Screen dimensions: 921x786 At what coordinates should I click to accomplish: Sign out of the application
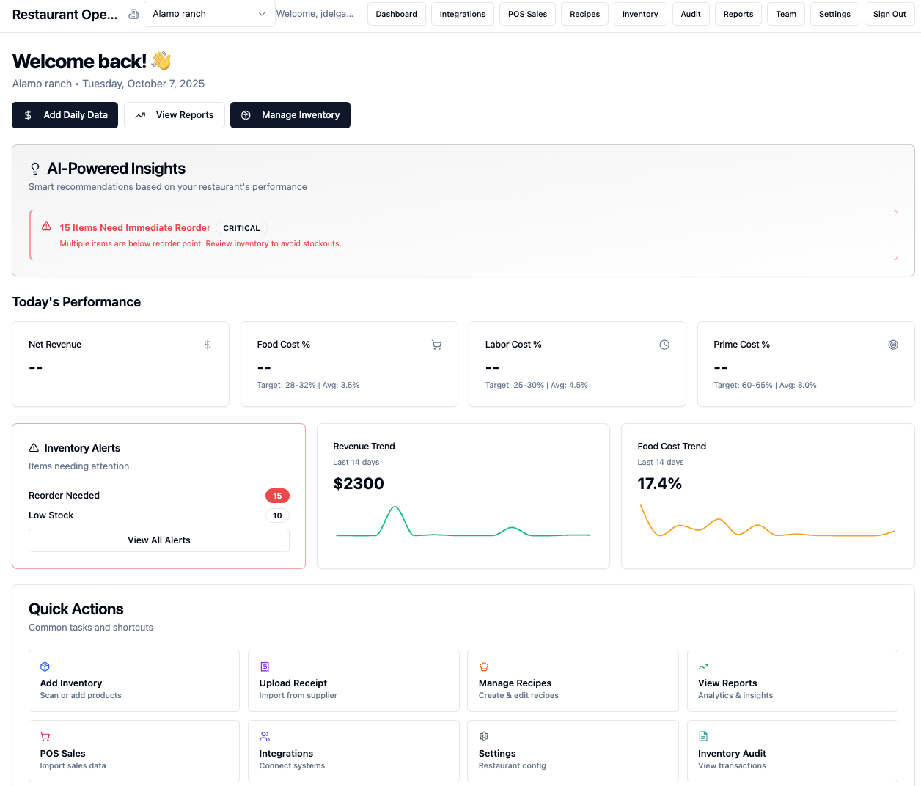coord(889,14)
